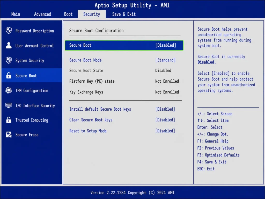Select the TPM Configuration chip icon
The image size is (265, 199).
[x=9, y=90]
